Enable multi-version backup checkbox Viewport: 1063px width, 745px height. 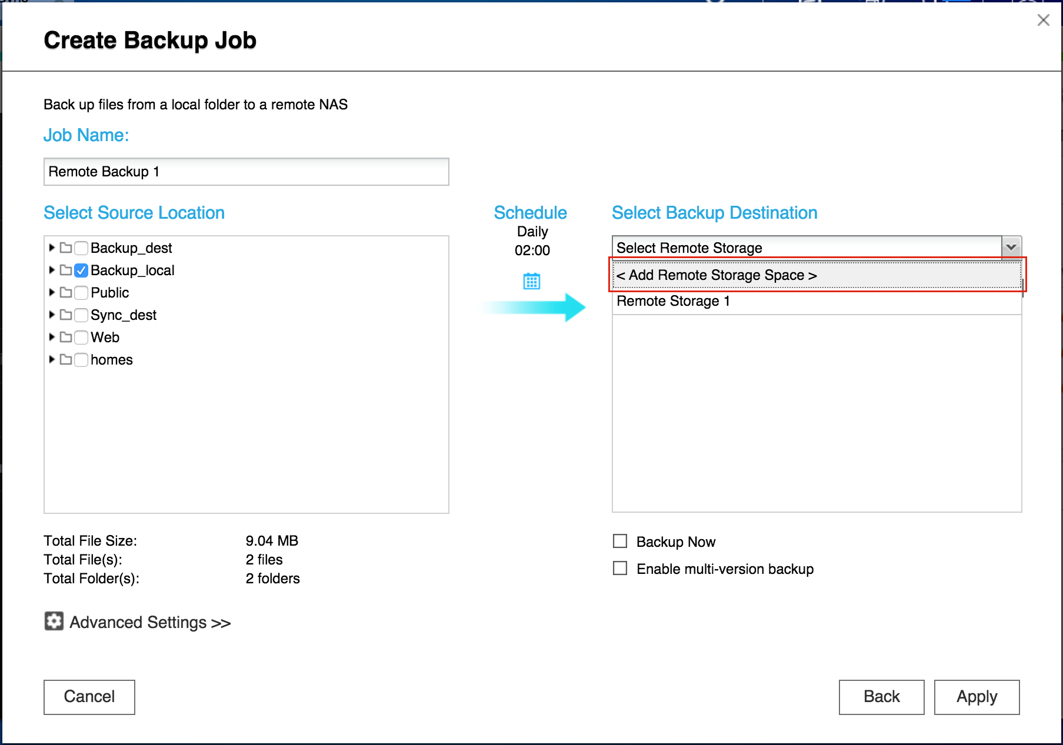(620, 568)
